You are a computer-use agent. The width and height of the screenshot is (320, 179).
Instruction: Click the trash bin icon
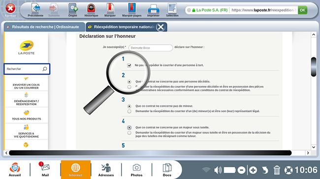click(x=277, y=170)
